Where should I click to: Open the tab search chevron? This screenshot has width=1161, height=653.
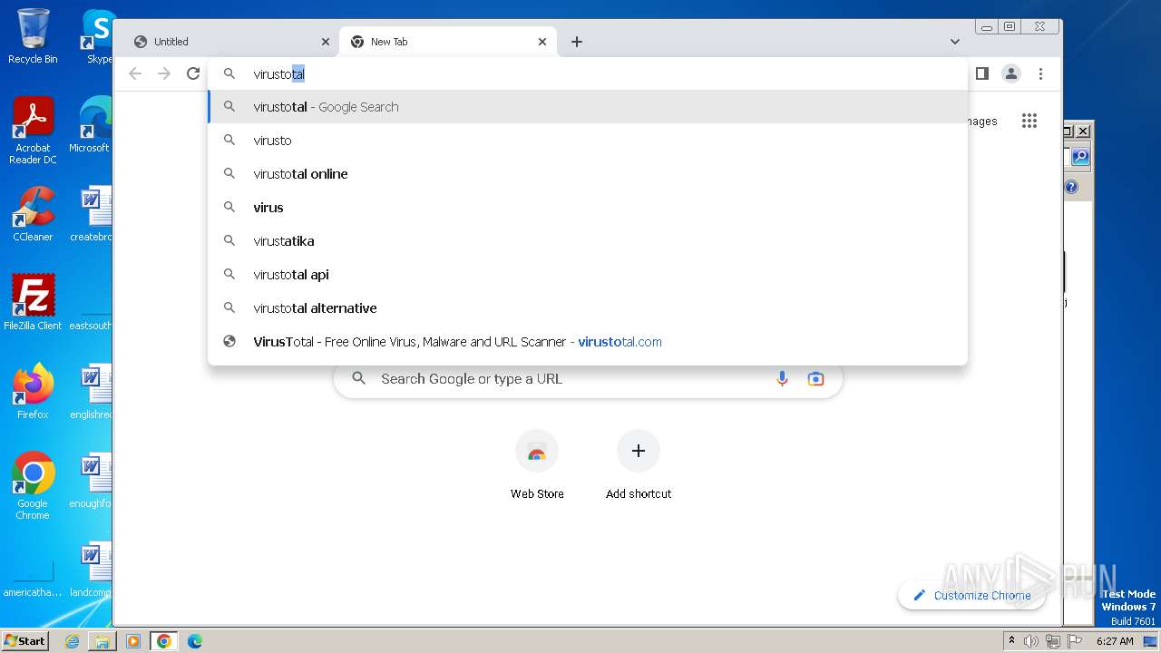[x=955, y=42]
